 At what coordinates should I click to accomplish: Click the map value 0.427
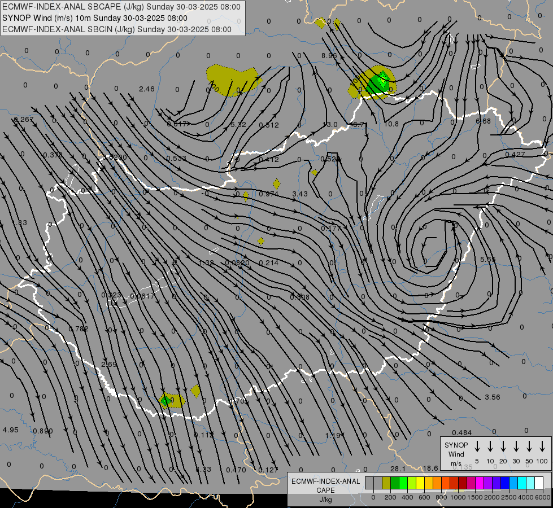point(515,154)
